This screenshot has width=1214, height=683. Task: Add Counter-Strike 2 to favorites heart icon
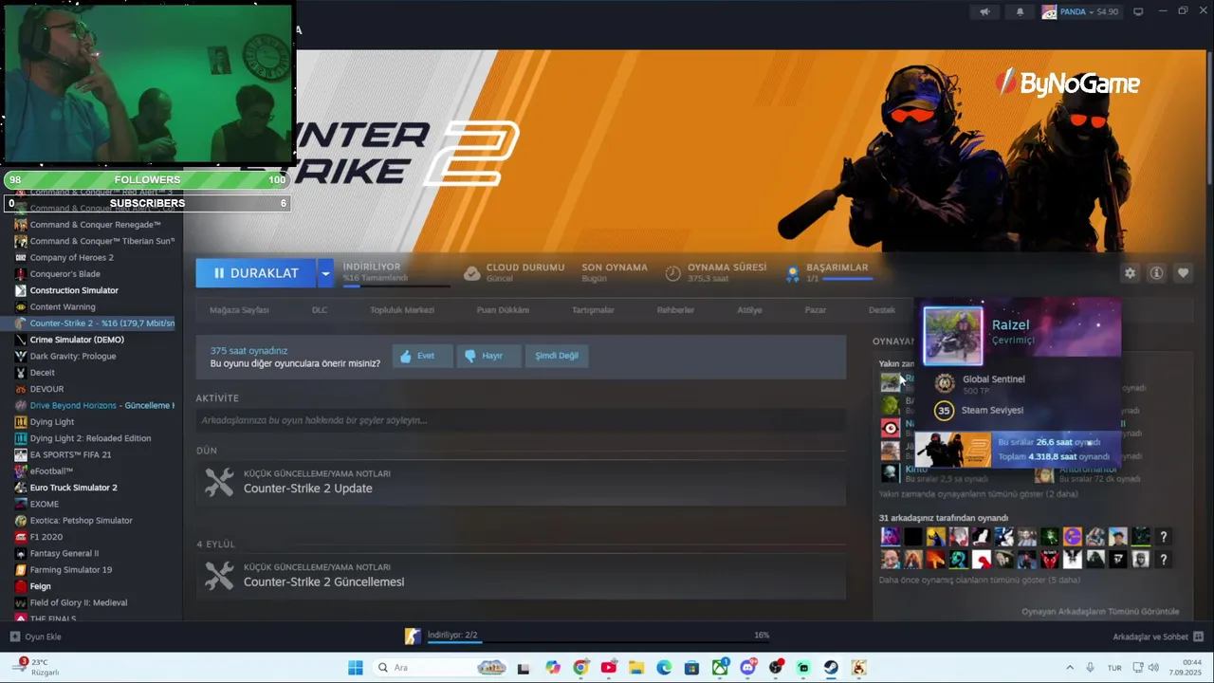[1183, 273]
